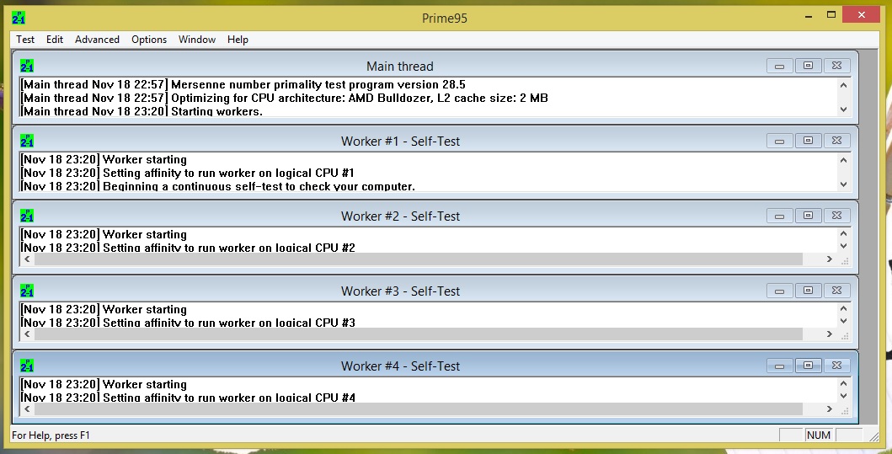This screenshot has height=454, width=892.
Task: Click scroll down arrow in Worker #2 window
Action: (x=844, y=246)
